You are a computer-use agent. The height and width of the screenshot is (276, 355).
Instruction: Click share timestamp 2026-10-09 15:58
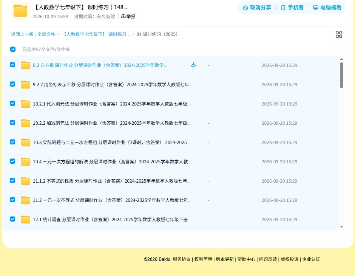(x=50, y=17)
